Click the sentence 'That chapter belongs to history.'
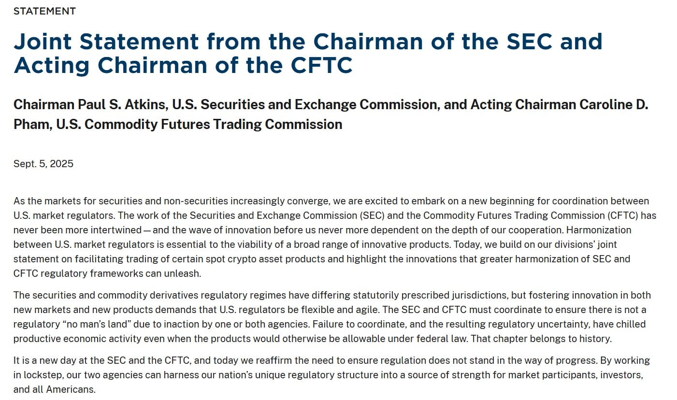677x400 pixels. click(x=541, y=339)
